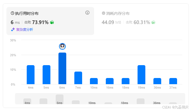Select the 37ms bar in chart
191x111 pixels.
click(x=173, y=81)
